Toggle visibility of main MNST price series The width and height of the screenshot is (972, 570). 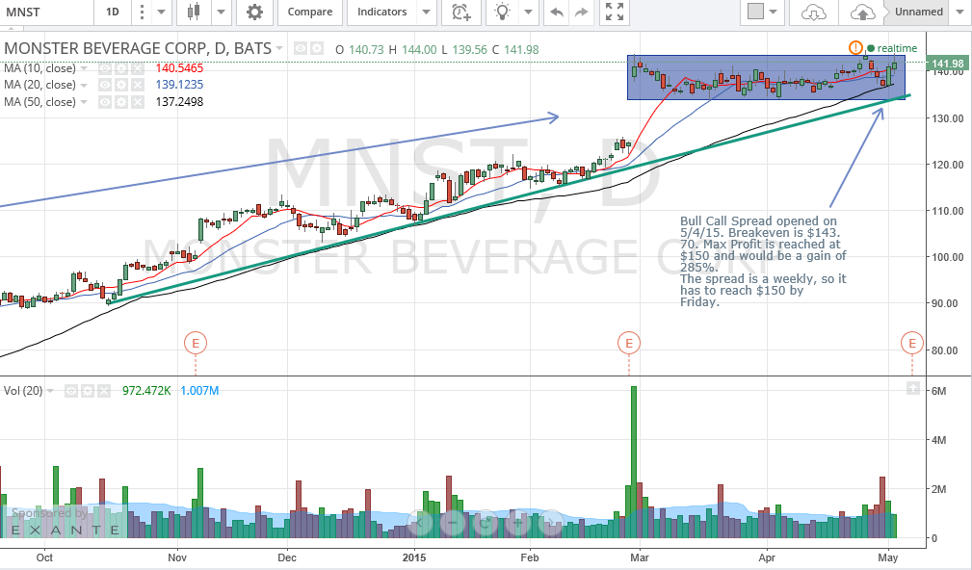tap(301, 48)
